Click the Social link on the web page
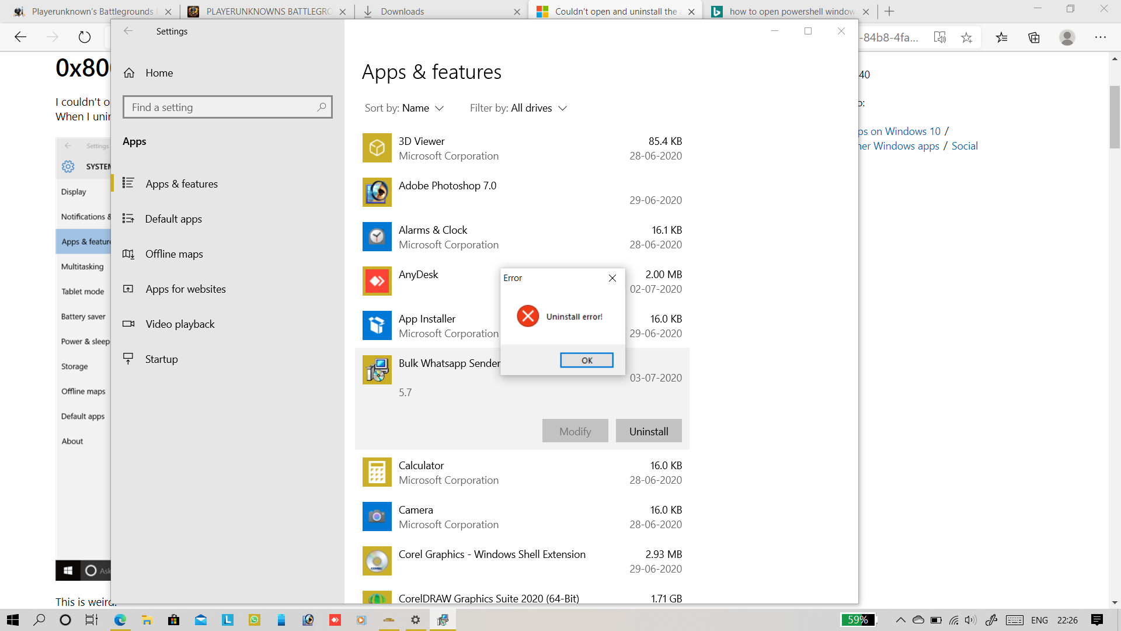The image size is (1121, 631). click(x=965, y=146)
